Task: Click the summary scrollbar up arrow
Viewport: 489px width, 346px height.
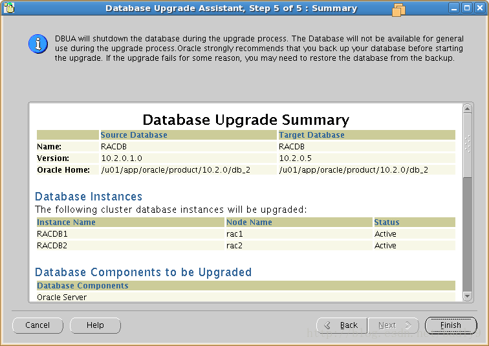Action: pos(467,109)
